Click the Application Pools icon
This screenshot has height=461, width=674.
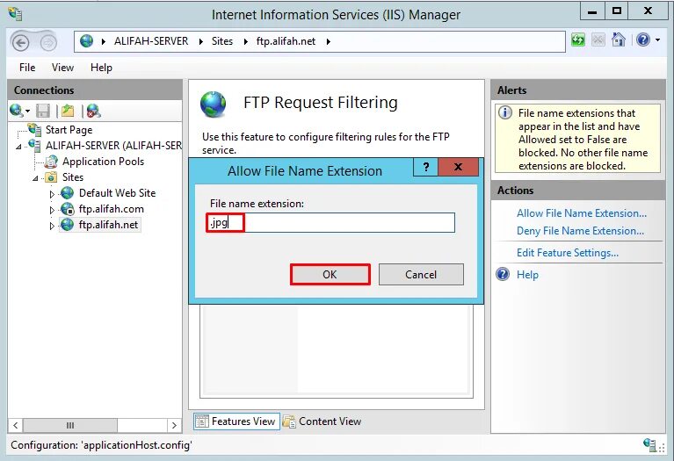[51, 162]
